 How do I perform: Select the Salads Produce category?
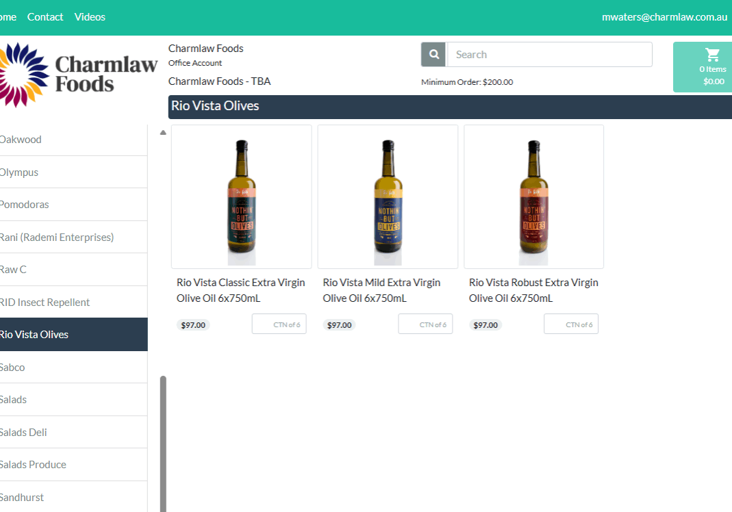(x=73, y=464)
